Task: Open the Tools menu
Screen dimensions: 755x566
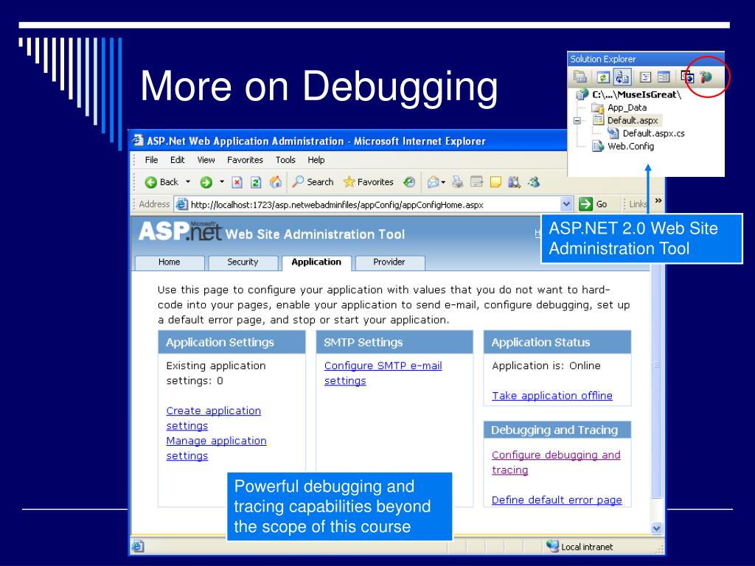Action: tap(285, 160)
